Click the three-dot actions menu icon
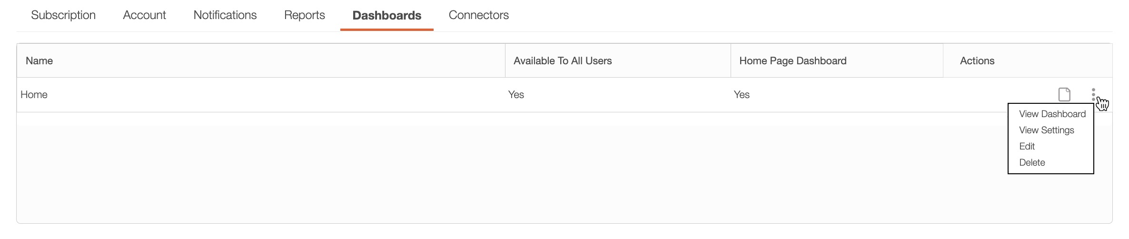The height and width of the screenshot is (239, 1129). (1093, 94)
